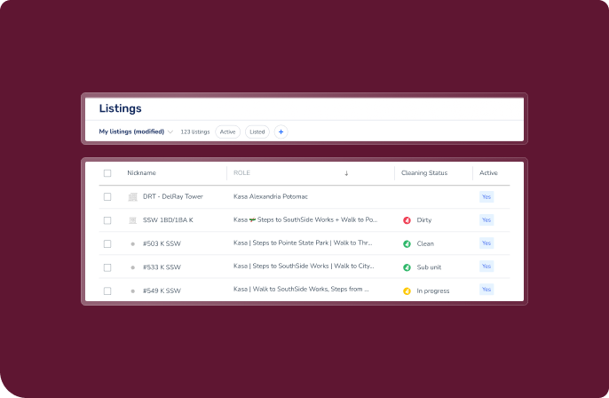Screen dimensions: 609x398
Task: Click the plus icon to add a filter
Action: (x=281, y=131)
